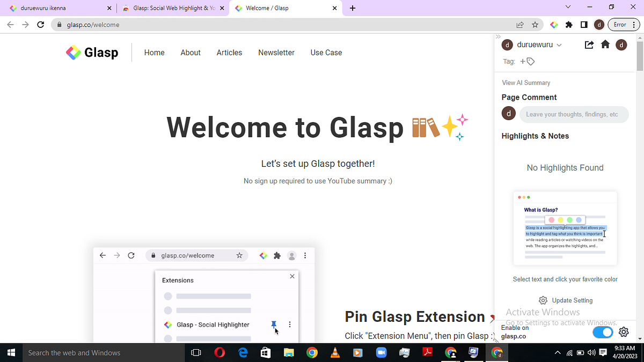Open the Articles menu item
This screenshot has width=644, height=362.
point(229,53)
